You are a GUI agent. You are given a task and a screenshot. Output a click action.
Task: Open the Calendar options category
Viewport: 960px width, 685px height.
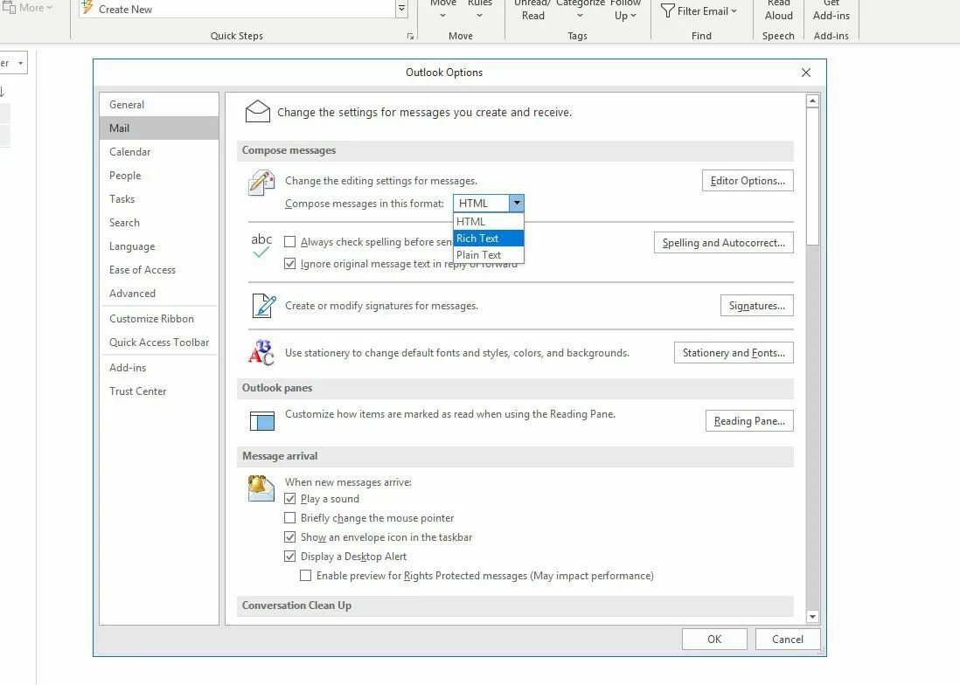click(159, 152)
